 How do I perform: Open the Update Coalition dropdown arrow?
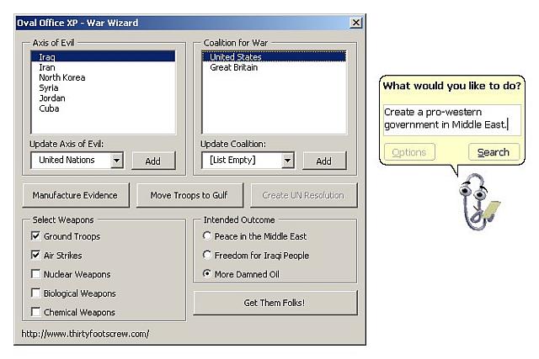point(287,161)
